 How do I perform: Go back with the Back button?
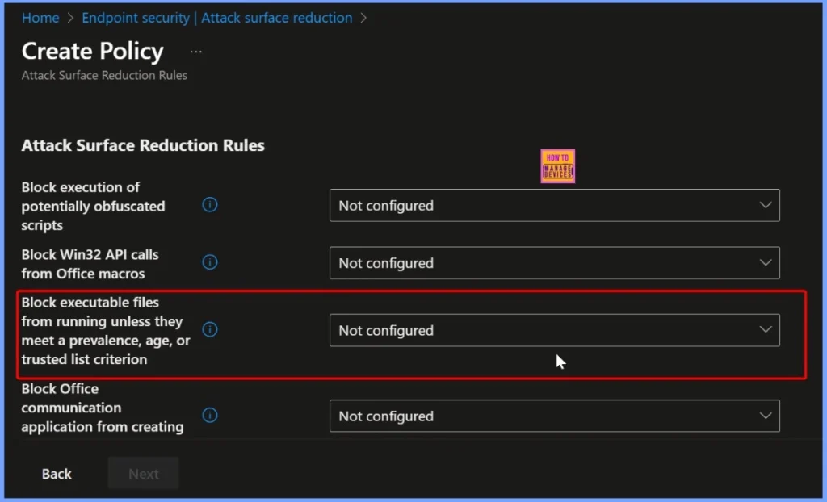coord(57,474)
